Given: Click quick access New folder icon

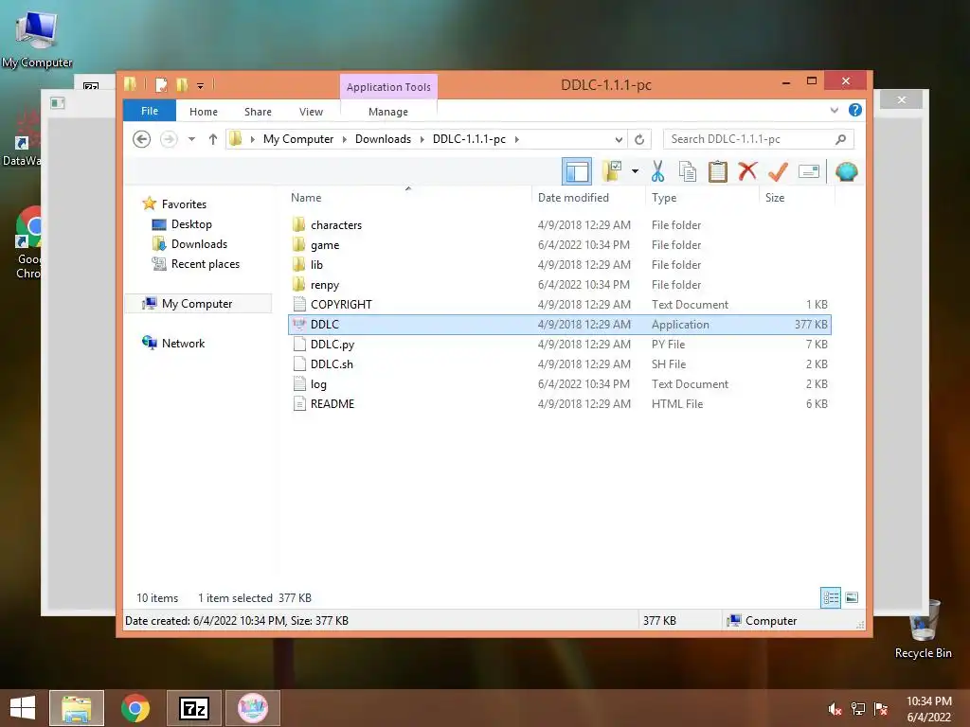Looking at the screenshot, I should click(x=182, y=84).
